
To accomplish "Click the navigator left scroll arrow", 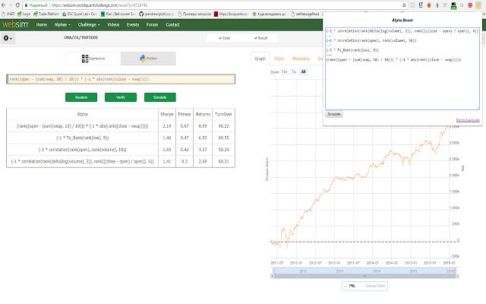I will point(272,276).
